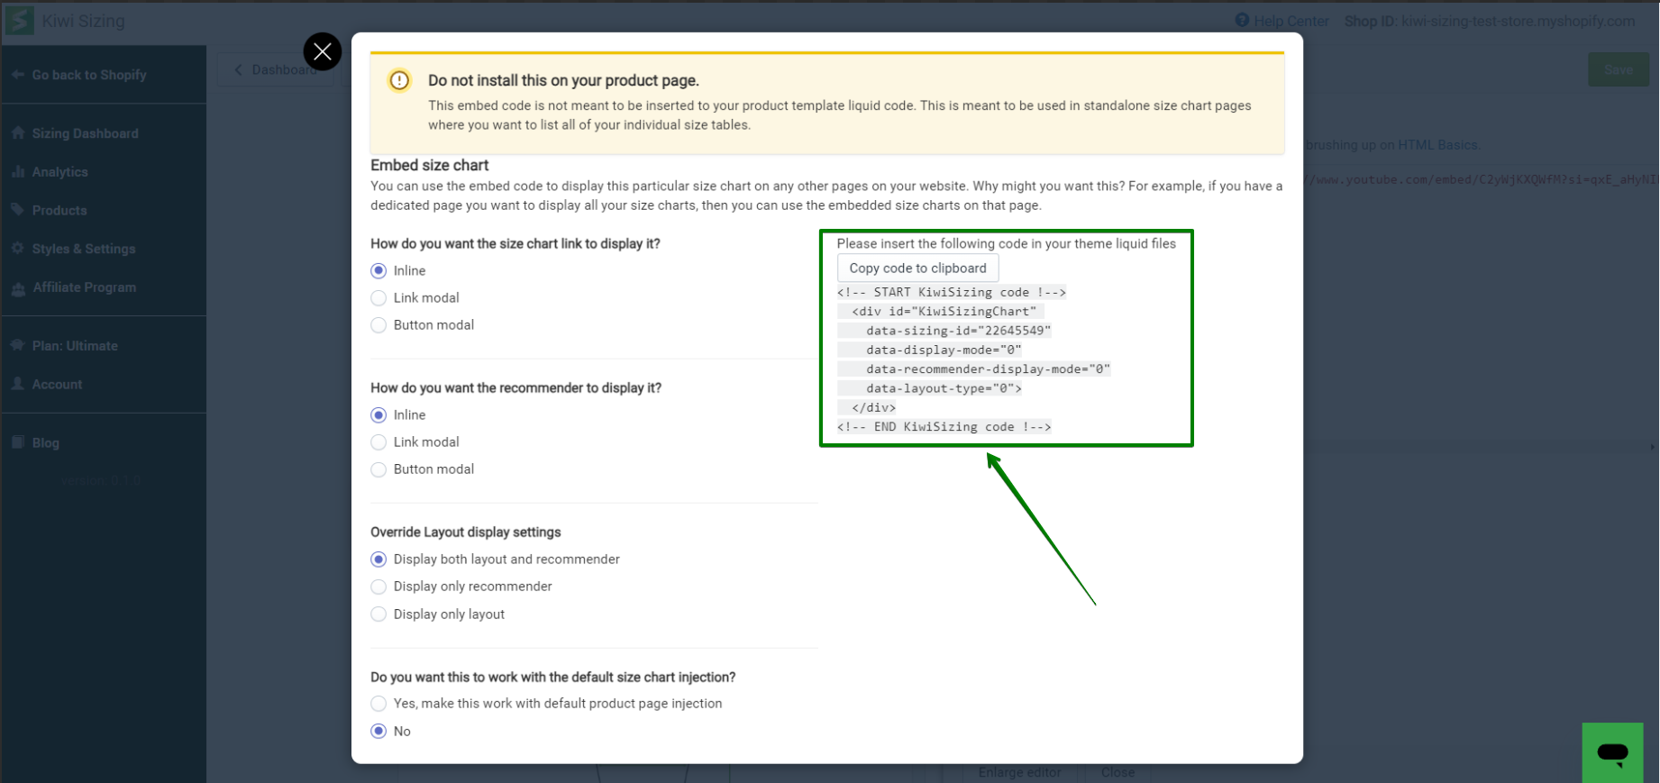Click the Close button at the bottom
Image resolution: width=1660 pixels, height=783 pixels.
click(1117, 772)
